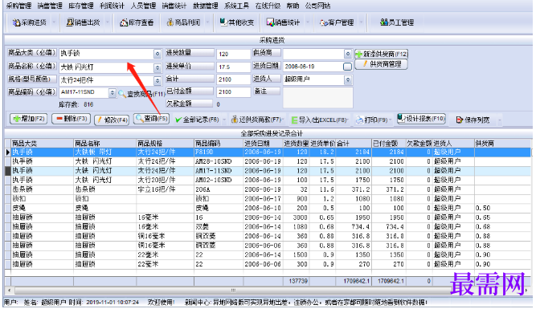The image size is (540, 309).
Task: Open the 销售统计 toolbar icon
Action: click(284, 22)
